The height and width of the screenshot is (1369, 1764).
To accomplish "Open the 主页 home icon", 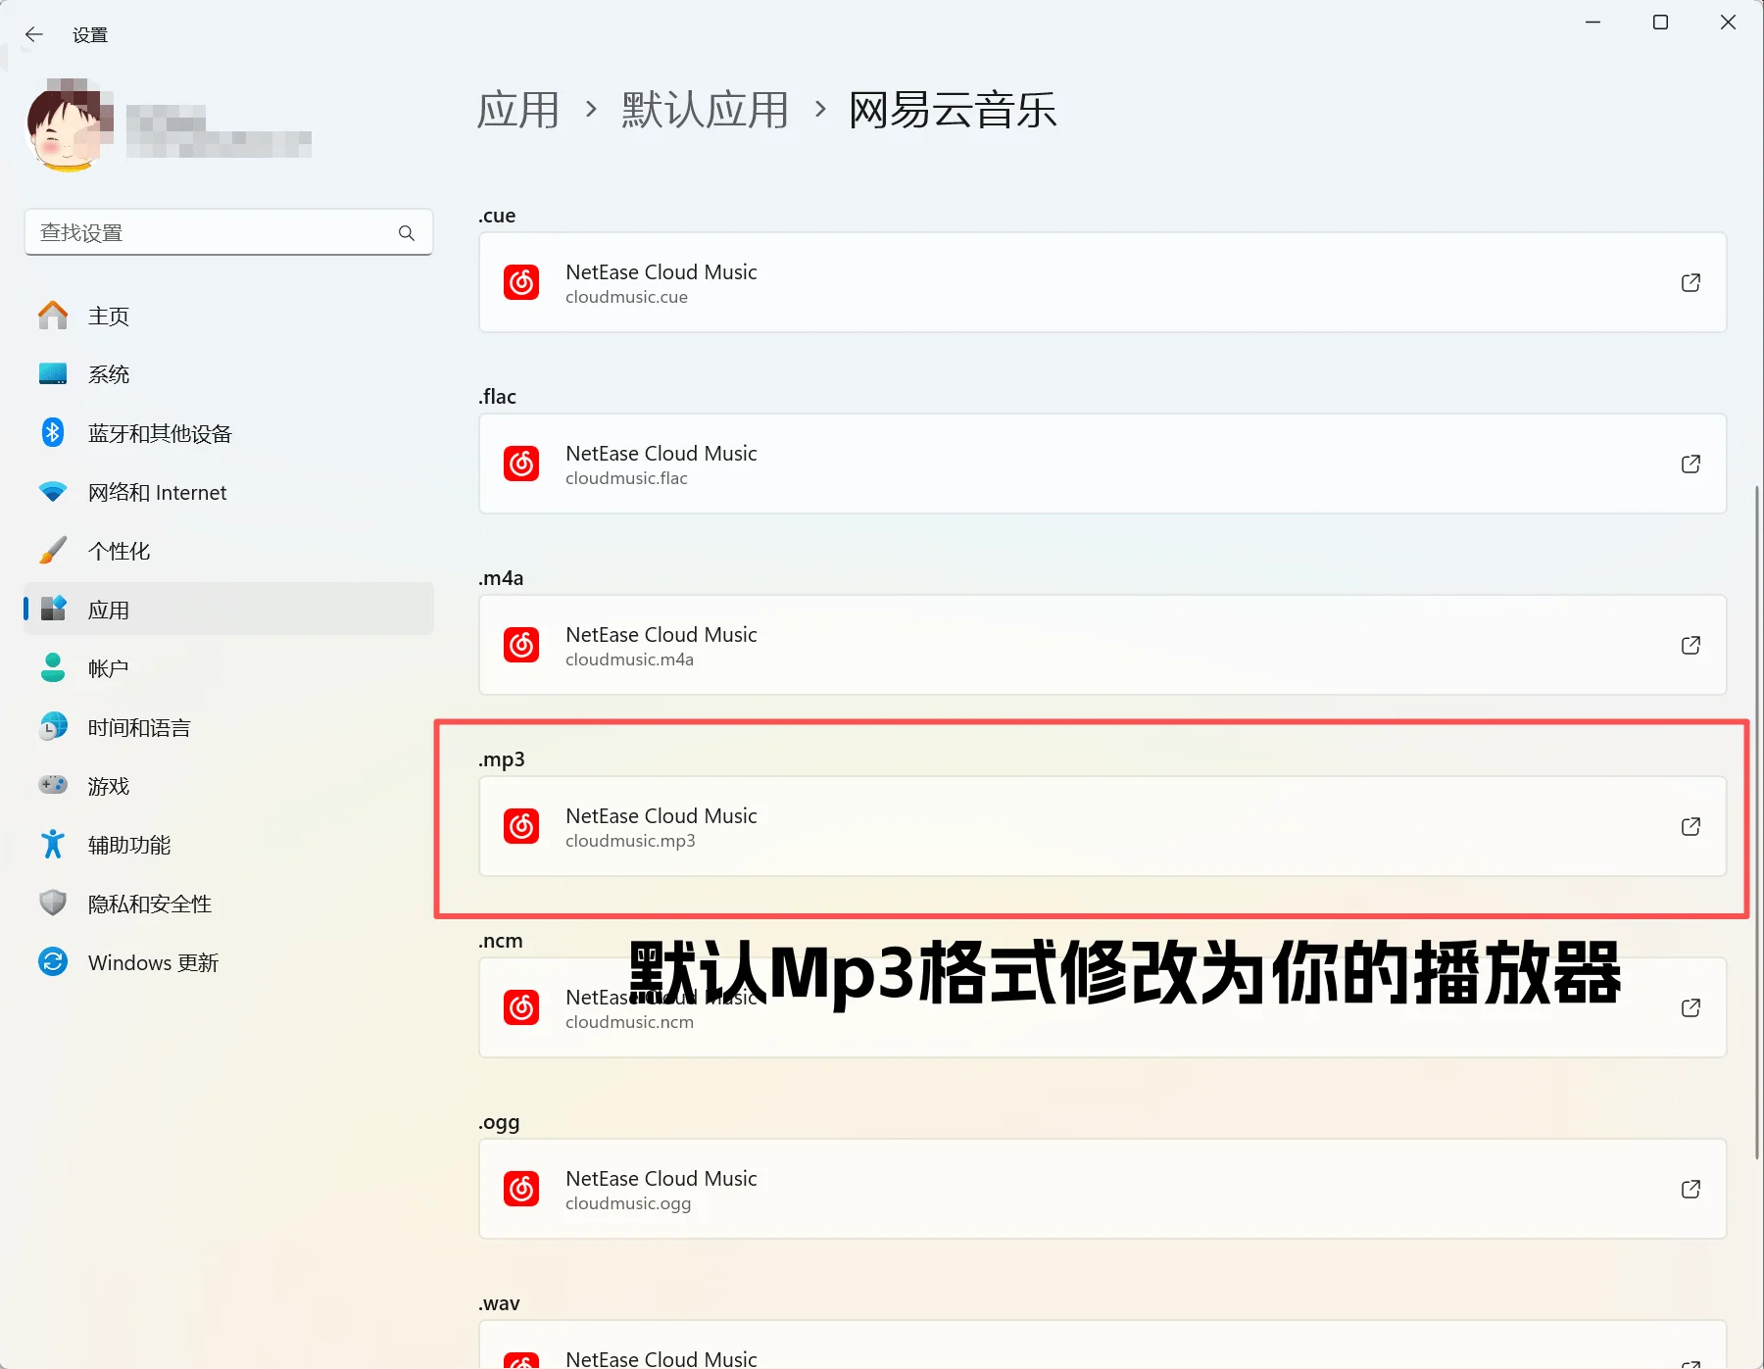I will [53, 316].
